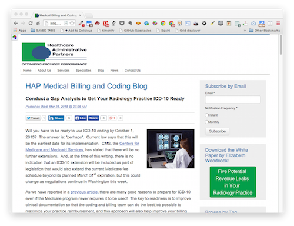
Task: Follow the previous article link
Action: click(84, 192)
